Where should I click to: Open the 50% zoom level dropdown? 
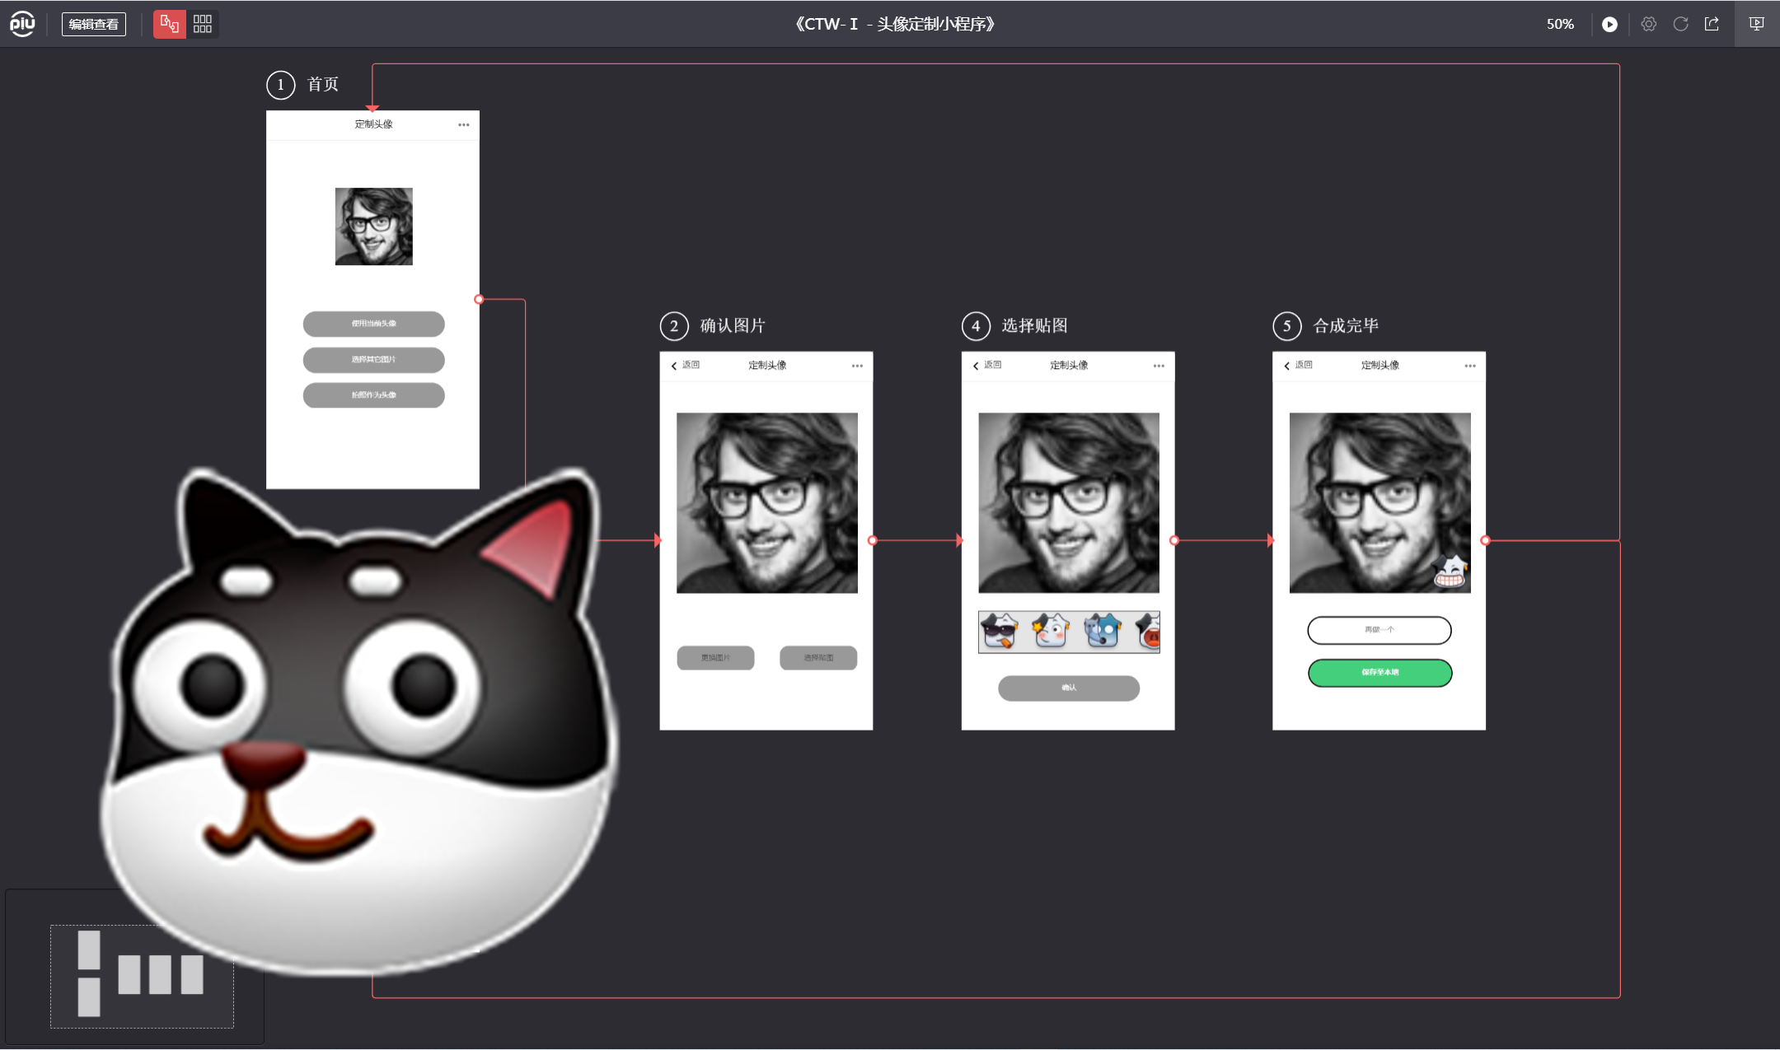1559,24
